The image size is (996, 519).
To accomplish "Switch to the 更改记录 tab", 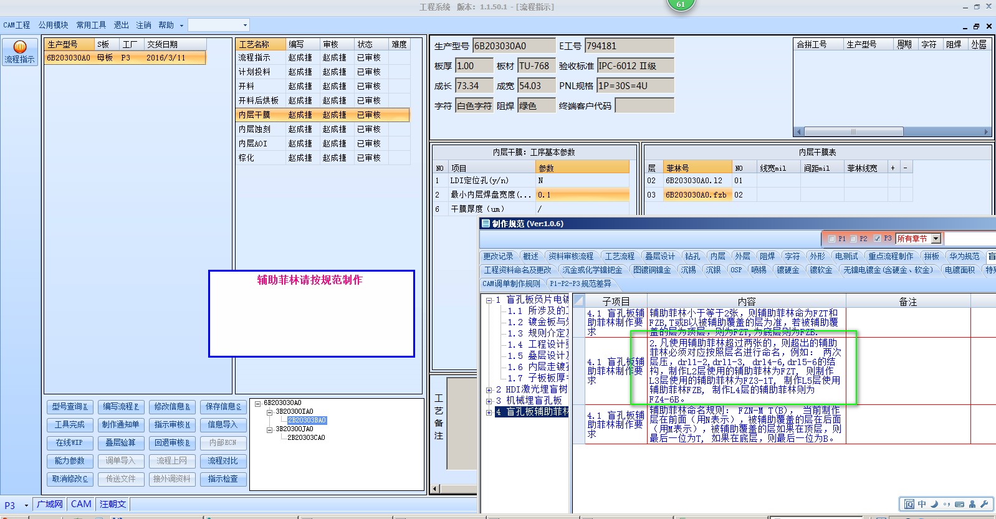I will pos(498,256).
